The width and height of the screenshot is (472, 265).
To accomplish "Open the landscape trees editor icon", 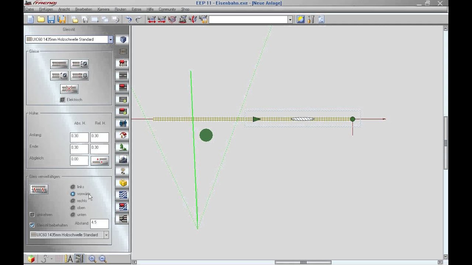I will [123, 147].
